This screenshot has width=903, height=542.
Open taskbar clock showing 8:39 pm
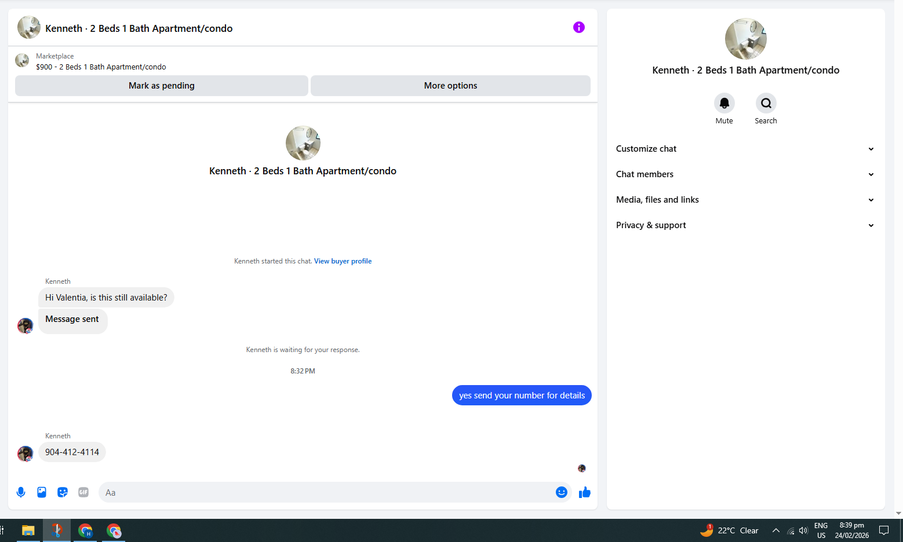[852, 530]
